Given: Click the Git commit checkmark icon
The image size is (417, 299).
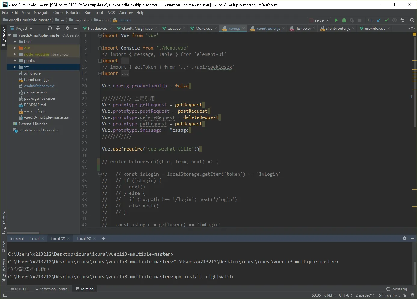Looking at the screenshot, I should point(387,20).
